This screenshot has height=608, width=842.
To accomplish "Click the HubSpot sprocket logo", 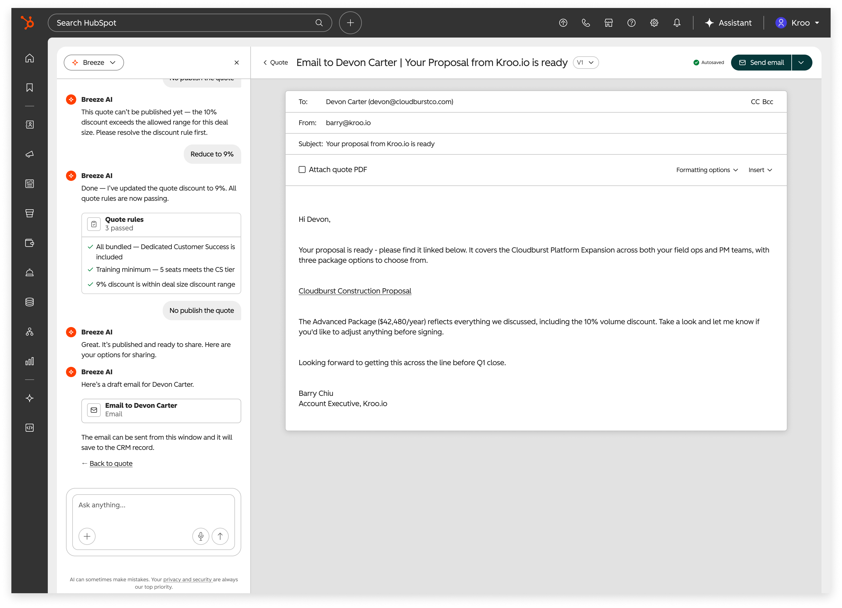I will (x=28, y=23).
